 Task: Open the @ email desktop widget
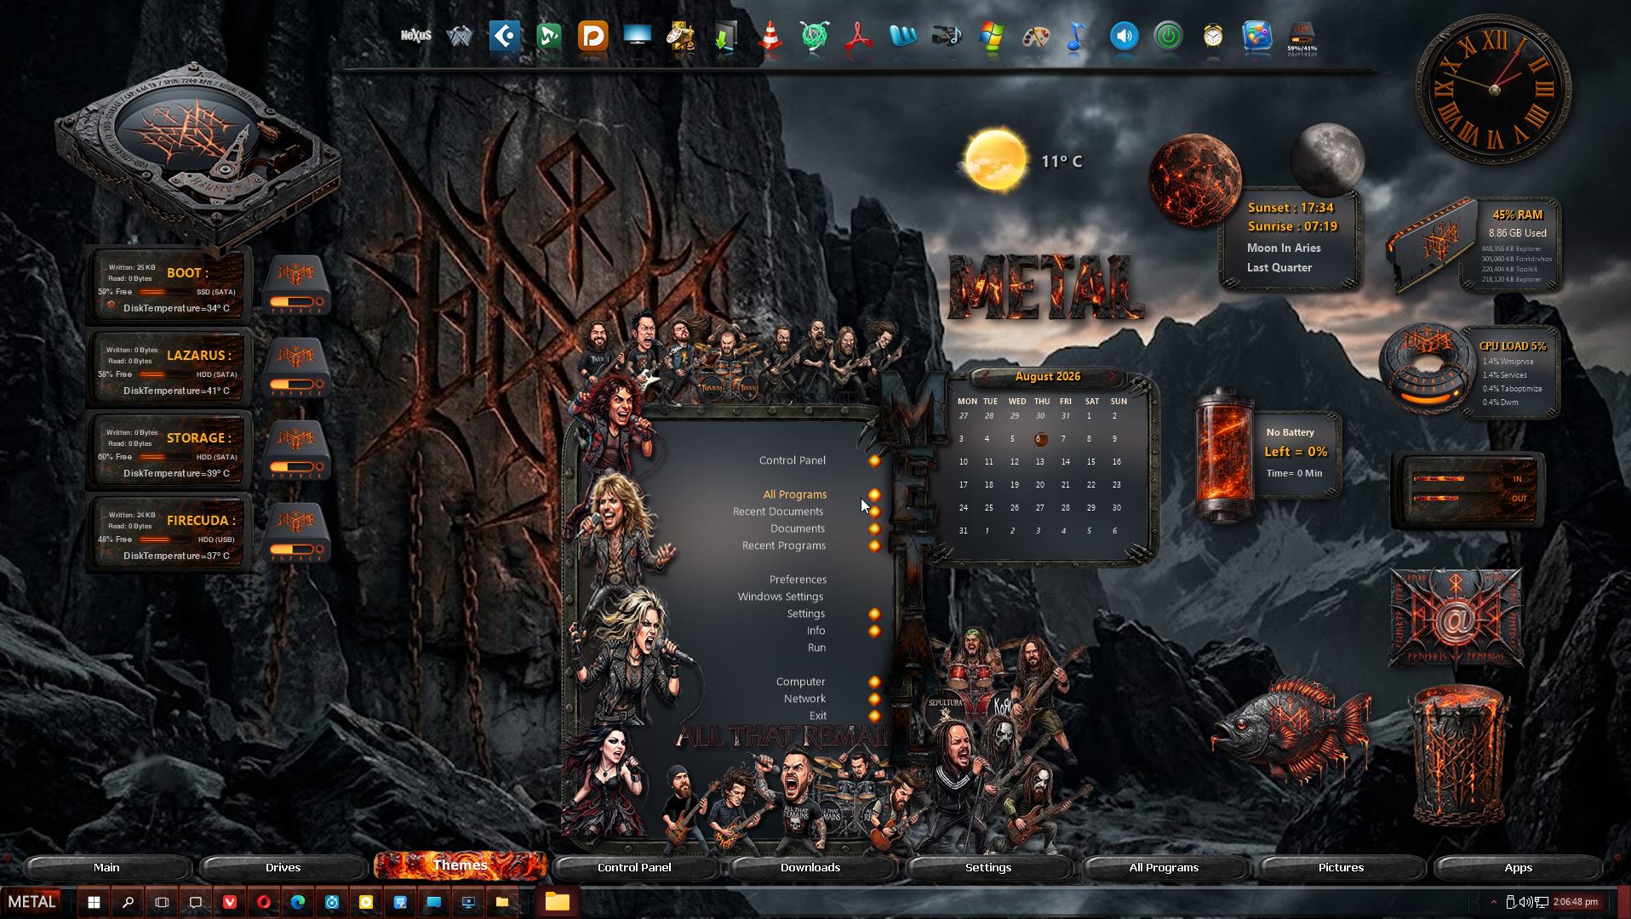(x=1456, y=618)
